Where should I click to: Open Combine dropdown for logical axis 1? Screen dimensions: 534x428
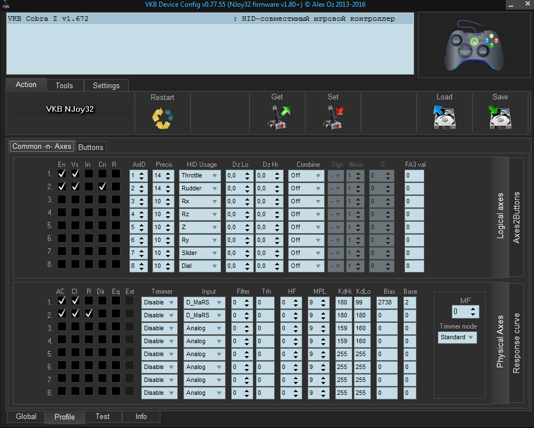(x=306, y=175)
